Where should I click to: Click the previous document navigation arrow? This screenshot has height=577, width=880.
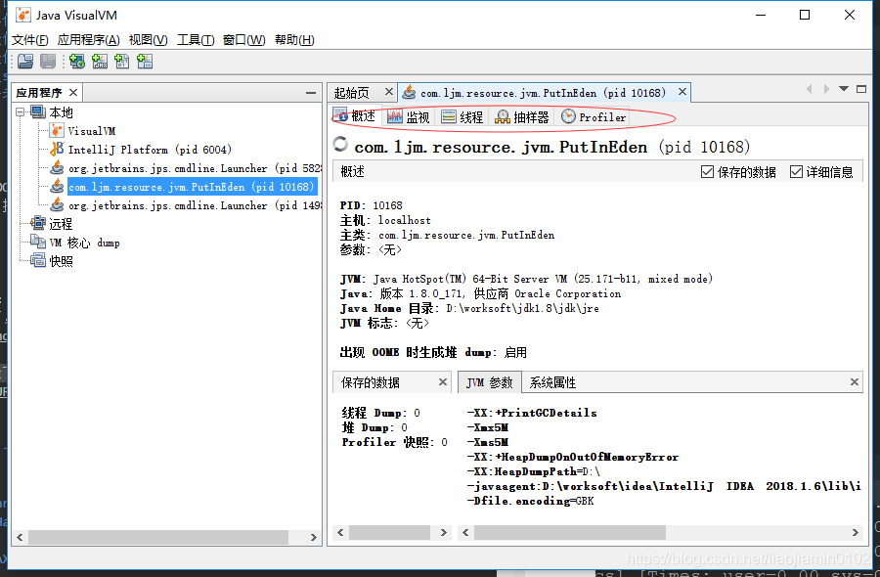[809, 89]
